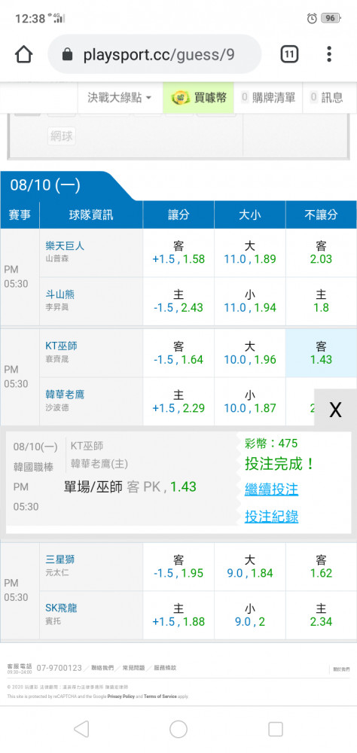Select 斗山熊 主 讓分 -1.5 odds
357x753 pixels.
tap(178, 302)
